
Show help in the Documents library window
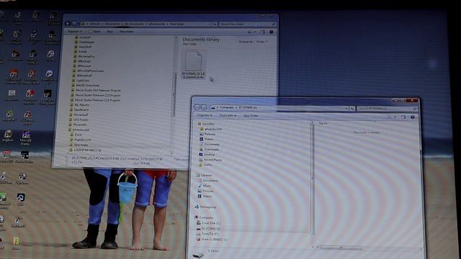[272, 32]
